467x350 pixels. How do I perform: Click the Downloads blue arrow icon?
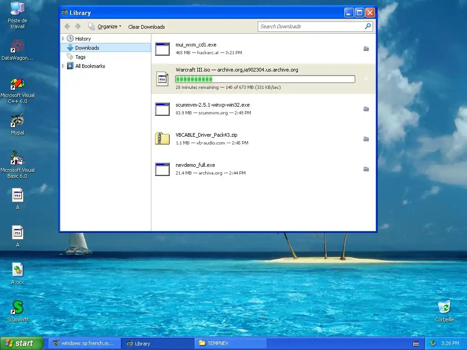pyautogui.click(x=70, y=47)
